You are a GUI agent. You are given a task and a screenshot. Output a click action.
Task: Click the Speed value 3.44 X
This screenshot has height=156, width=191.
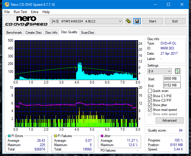pyautogui.click(x=178, y=149)
